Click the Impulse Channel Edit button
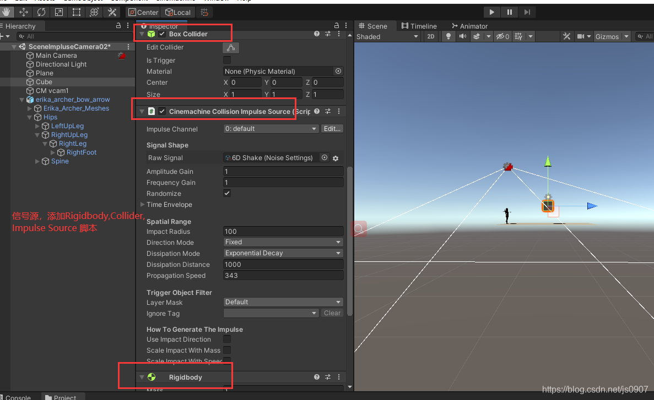The image size is (654, 400). click(332, 129)
